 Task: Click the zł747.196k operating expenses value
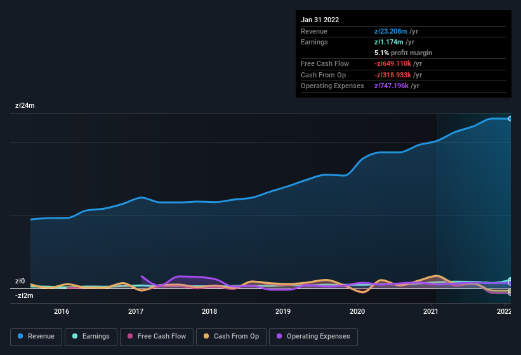(x=392, y=86)
